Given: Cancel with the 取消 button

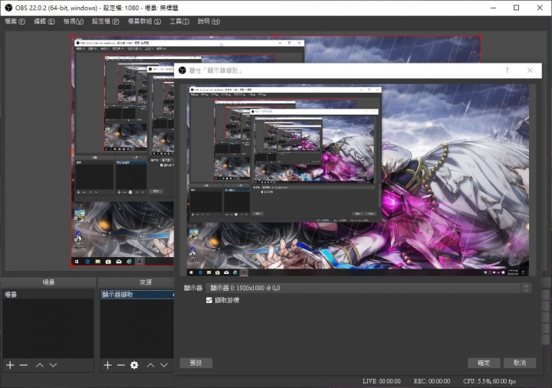Looking at the screenshot, I should tap(520, 363).
